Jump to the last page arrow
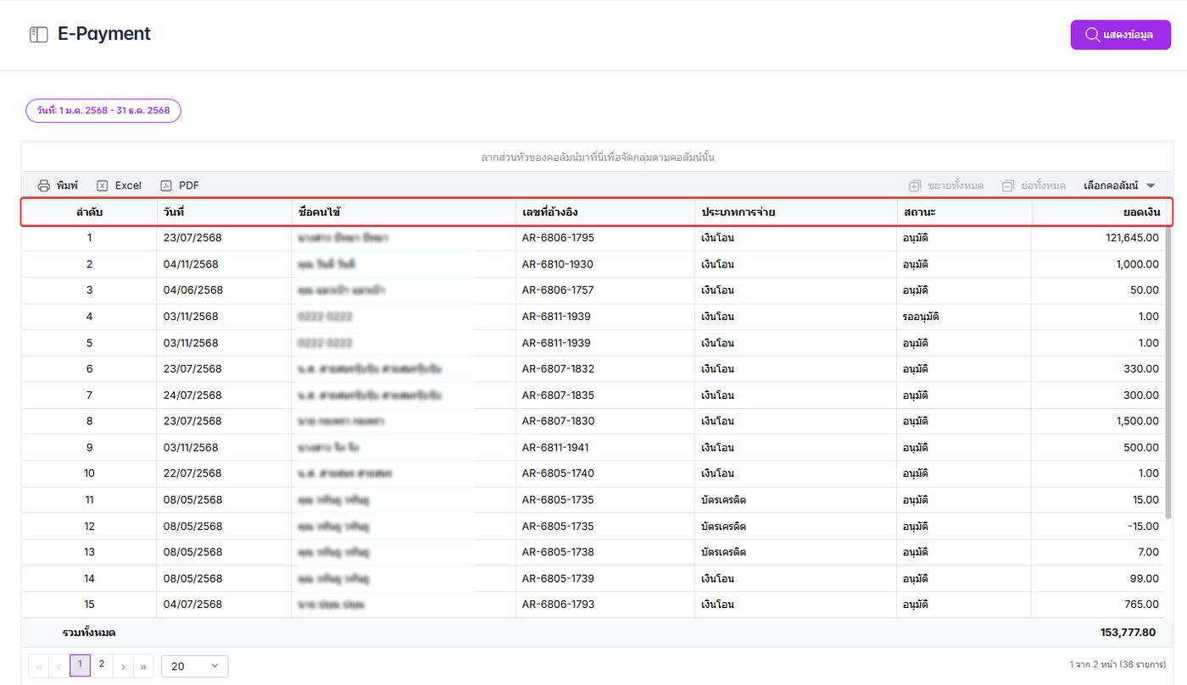The height and width of the screenshot is (685, 1187). 143,666
